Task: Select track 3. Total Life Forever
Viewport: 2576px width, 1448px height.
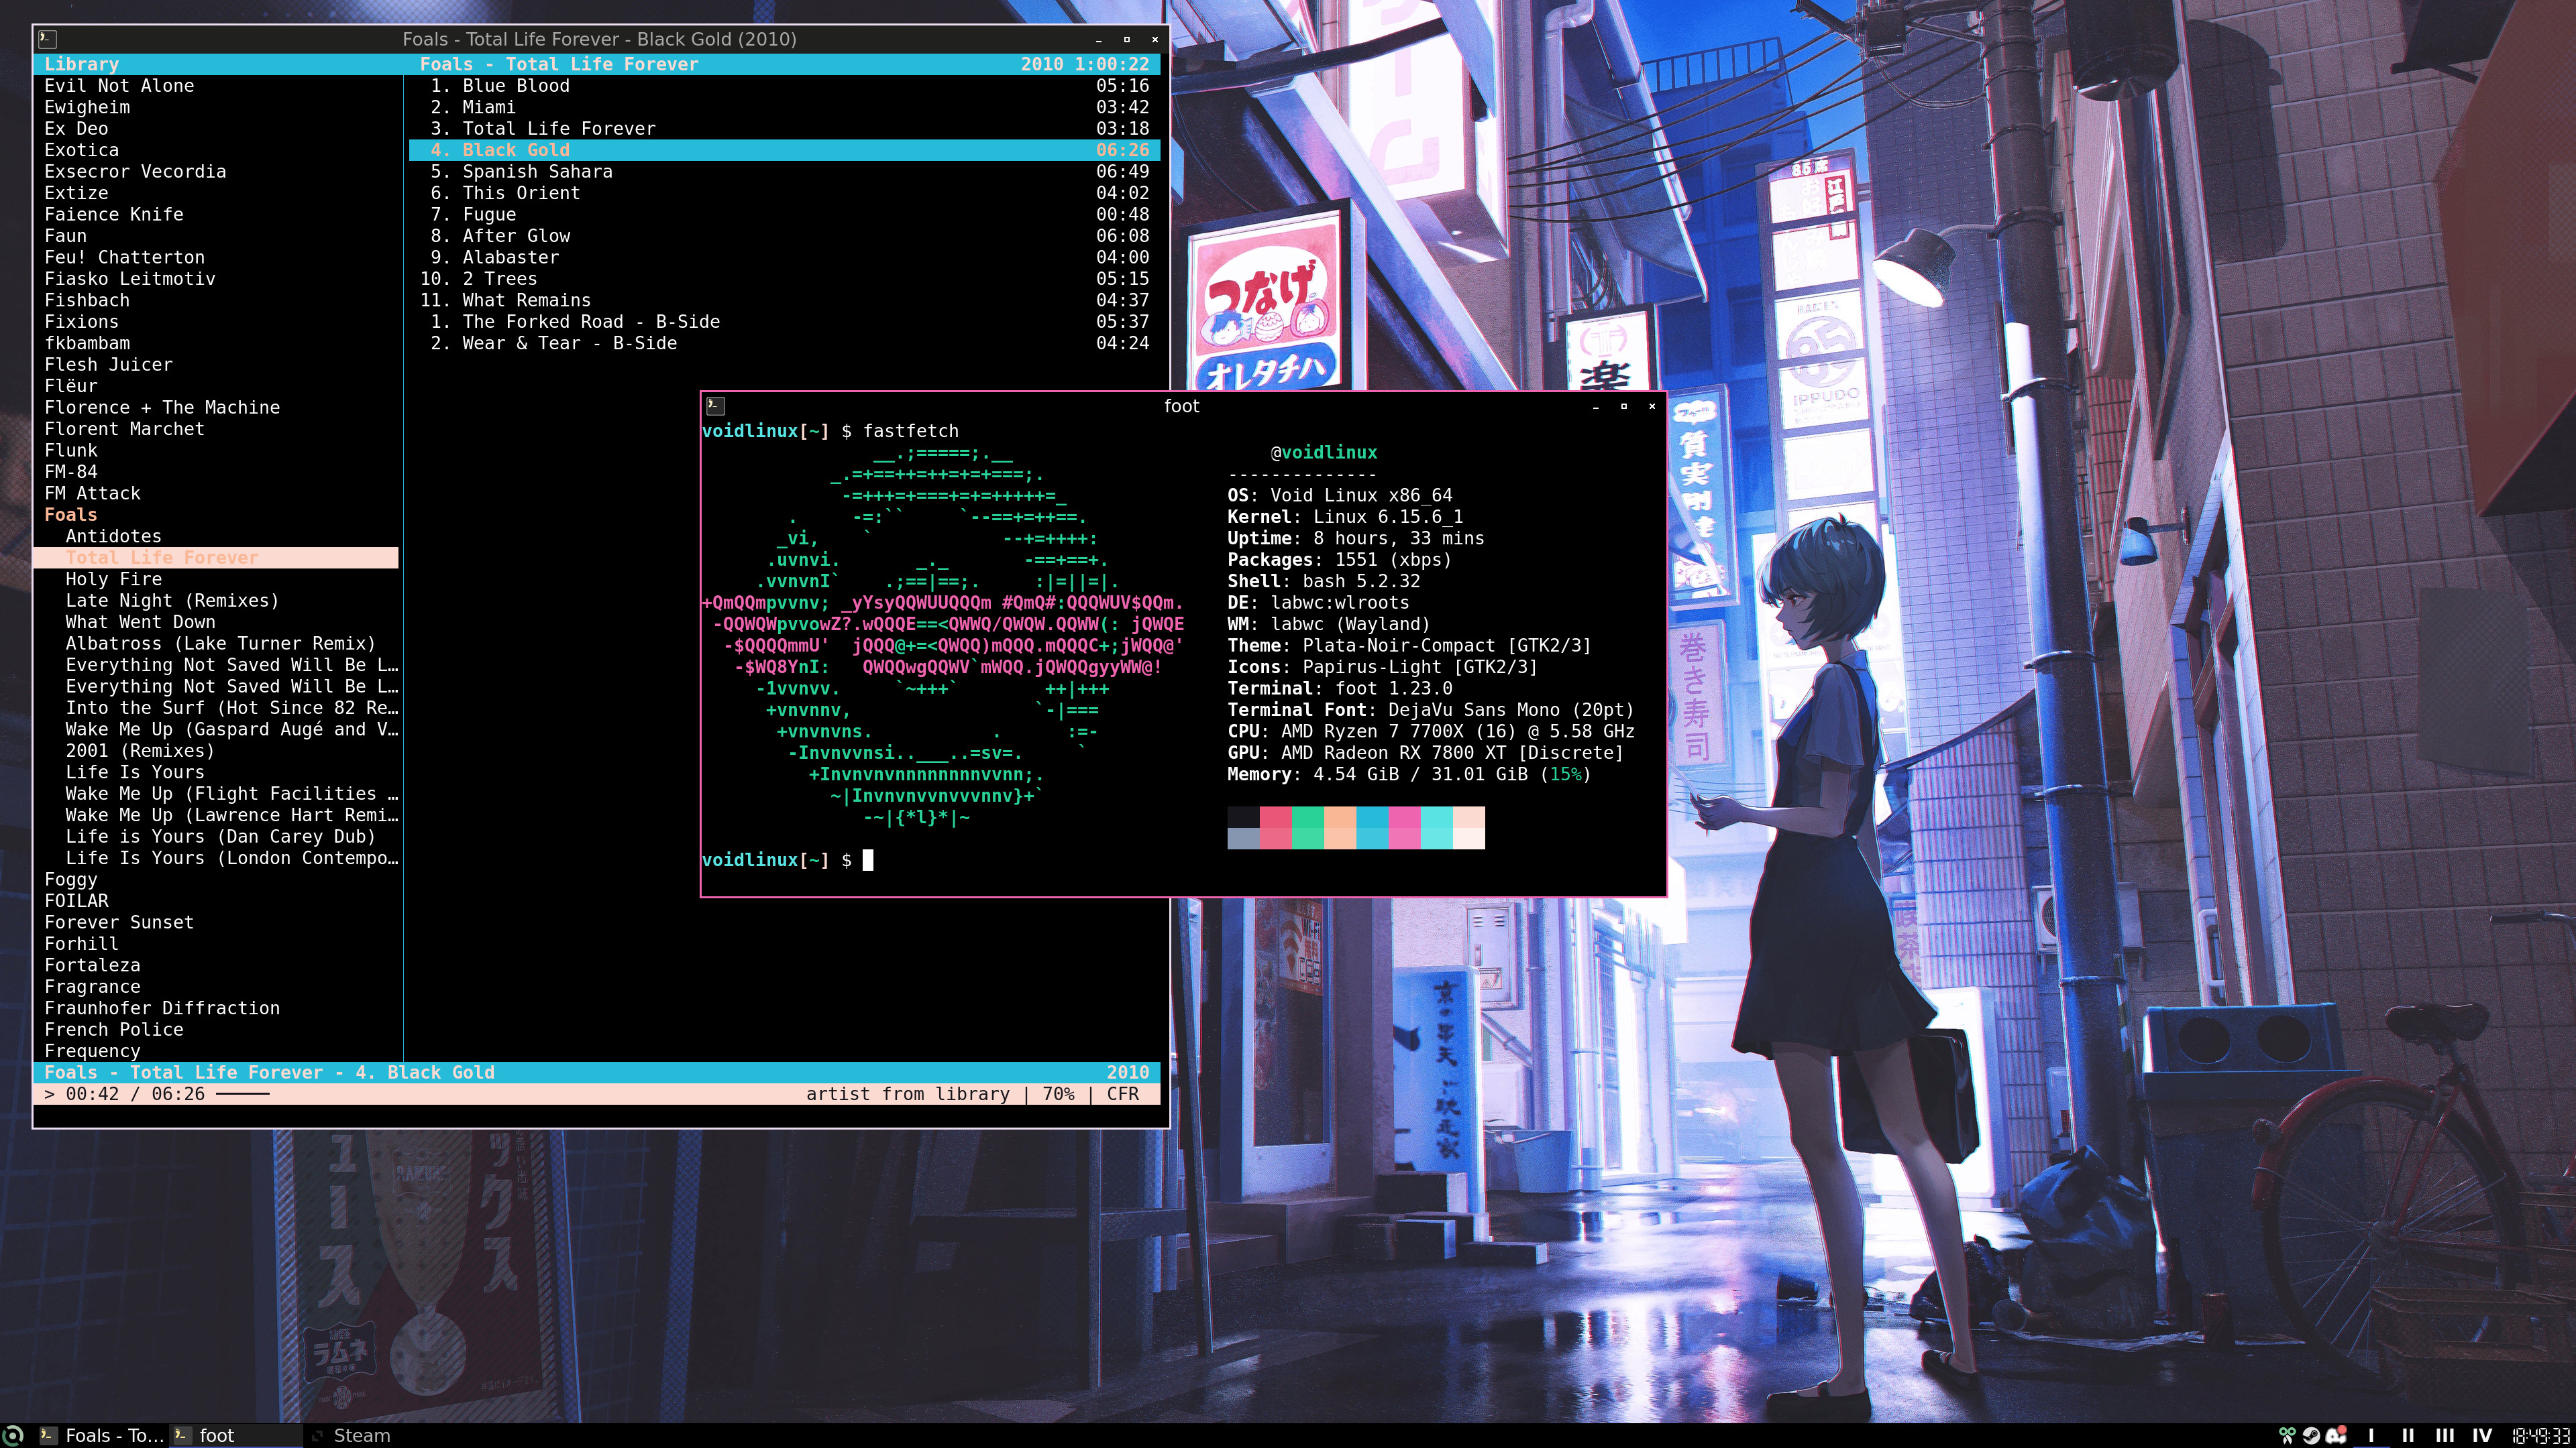Action: tap(784, 129)
